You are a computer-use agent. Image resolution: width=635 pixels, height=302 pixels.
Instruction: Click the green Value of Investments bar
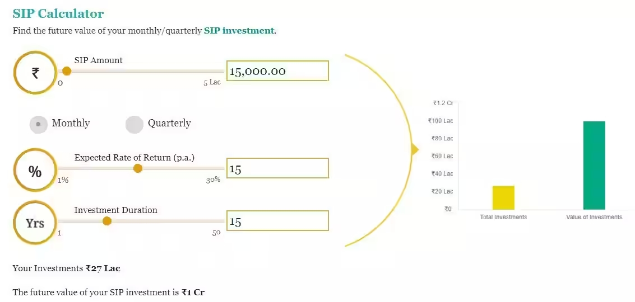594,166
